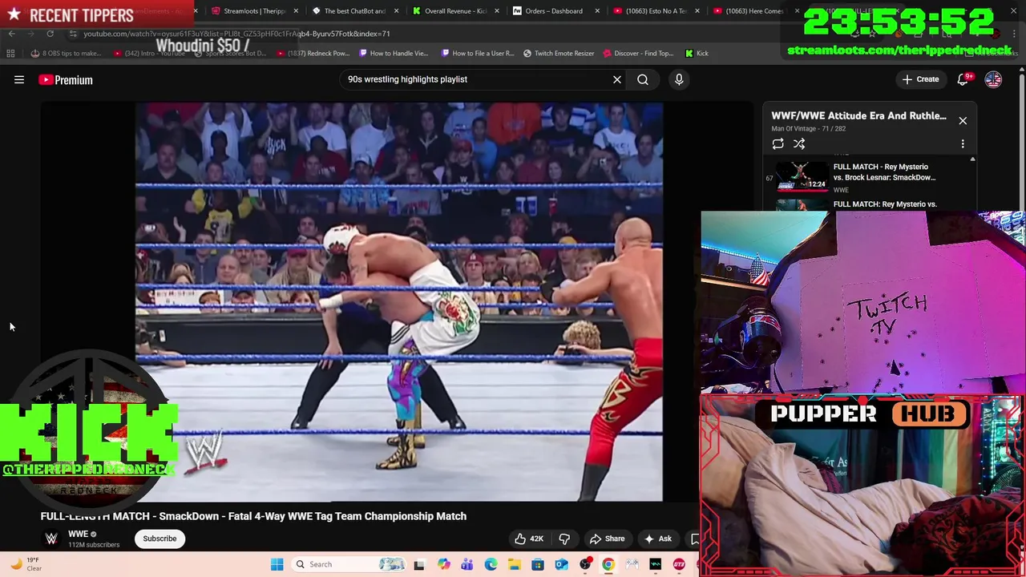The image size is (1026, 577).
Task: Toggle playlist shuffle
Action: tap(799, 143)
